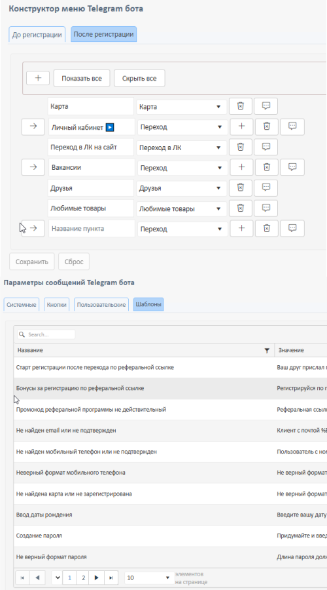
Task: Select row Не верный формат пароля
Action: point(170,557)
